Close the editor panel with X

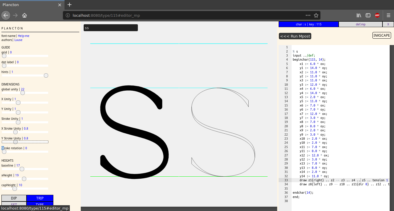point(388,24)
